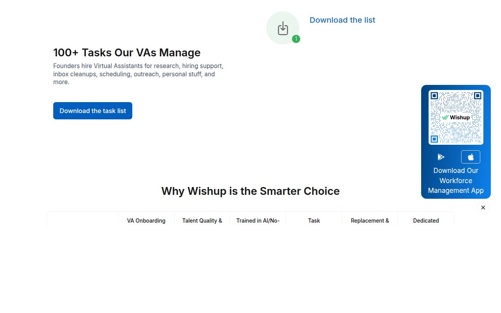Select the Google Play store icon
This screenshot has width=501, height=313.
coord(441,156)
